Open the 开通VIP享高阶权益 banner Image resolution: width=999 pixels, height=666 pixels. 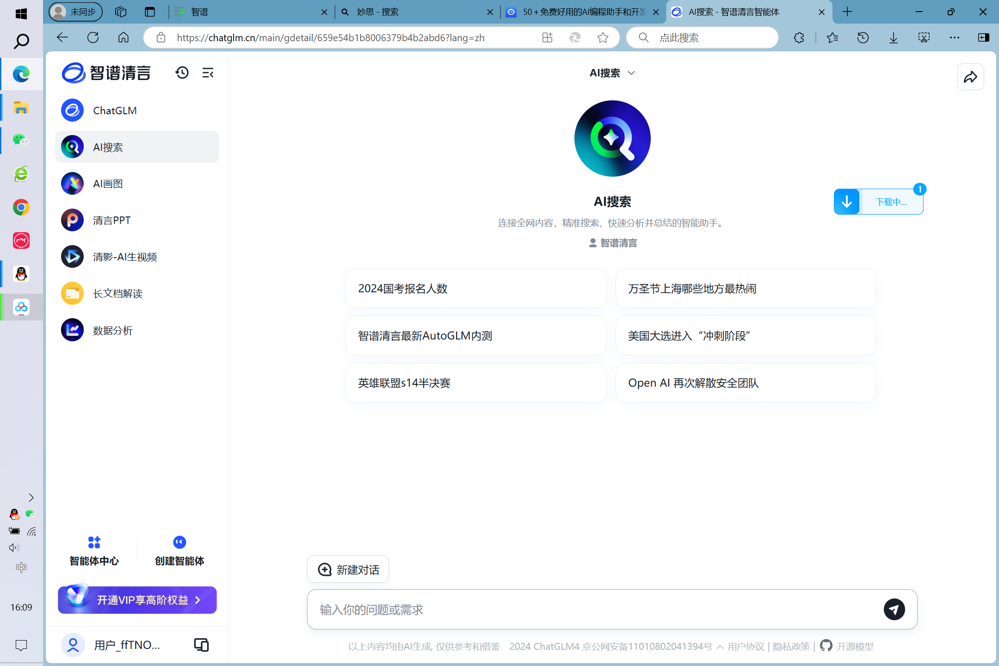coord(137,600)
